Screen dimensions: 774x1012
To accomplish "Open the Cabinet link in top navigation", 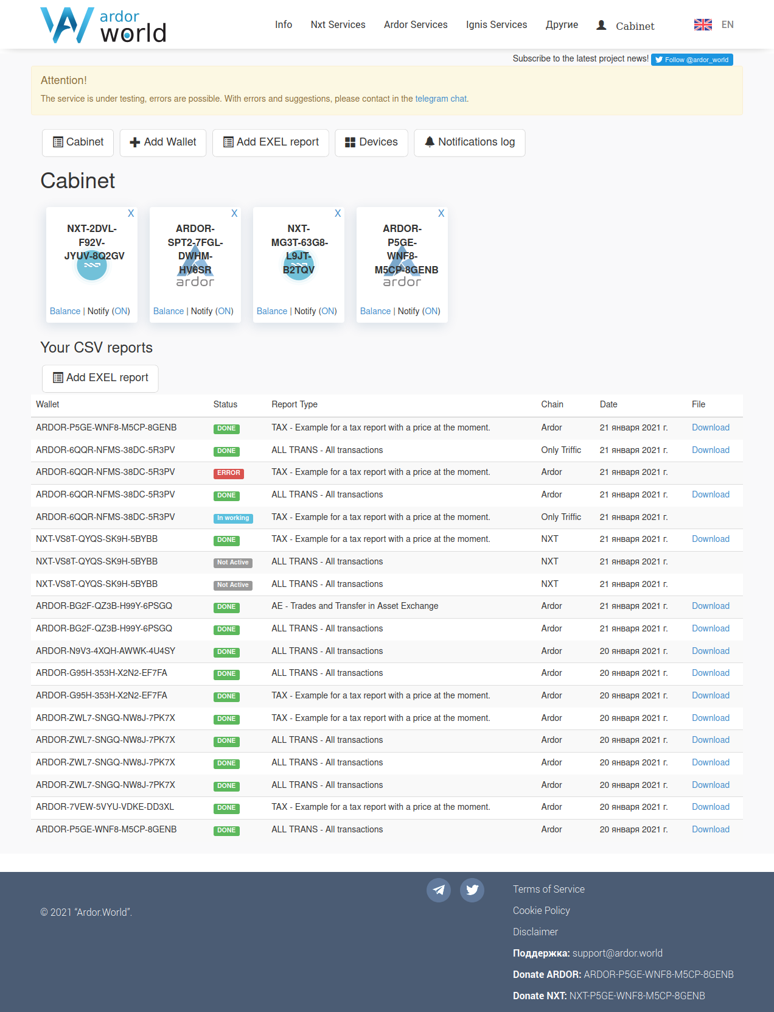I will (635, 26).
